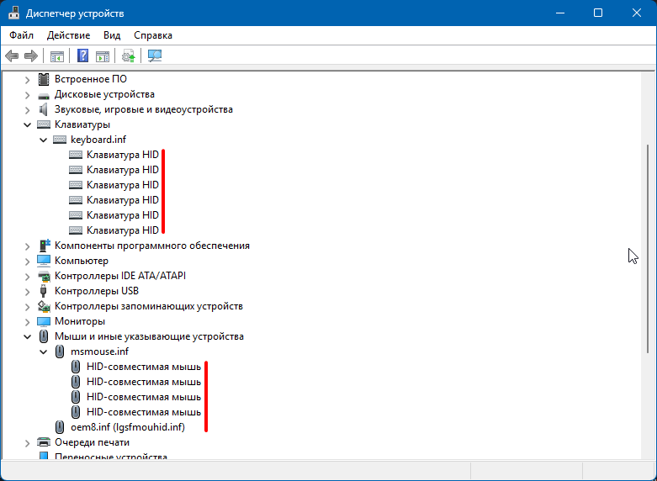Screen dimensions: 657x481
Task: Expand the Компьютер node
Action: (27, 261)
